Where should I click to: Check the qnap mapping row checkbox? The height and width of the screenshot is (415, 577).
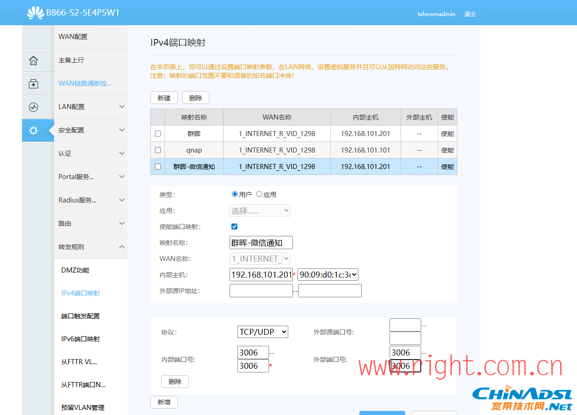[x=158, y=150]
